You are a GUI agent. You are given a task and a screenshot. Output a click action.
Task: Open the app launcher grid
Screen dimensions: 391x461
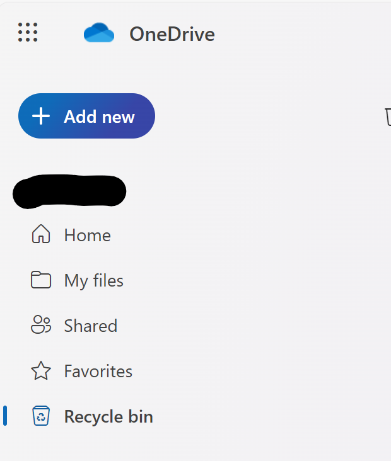point(28,32)
